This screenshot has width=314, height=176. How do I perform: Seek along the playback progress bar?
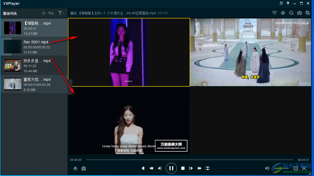190,160
